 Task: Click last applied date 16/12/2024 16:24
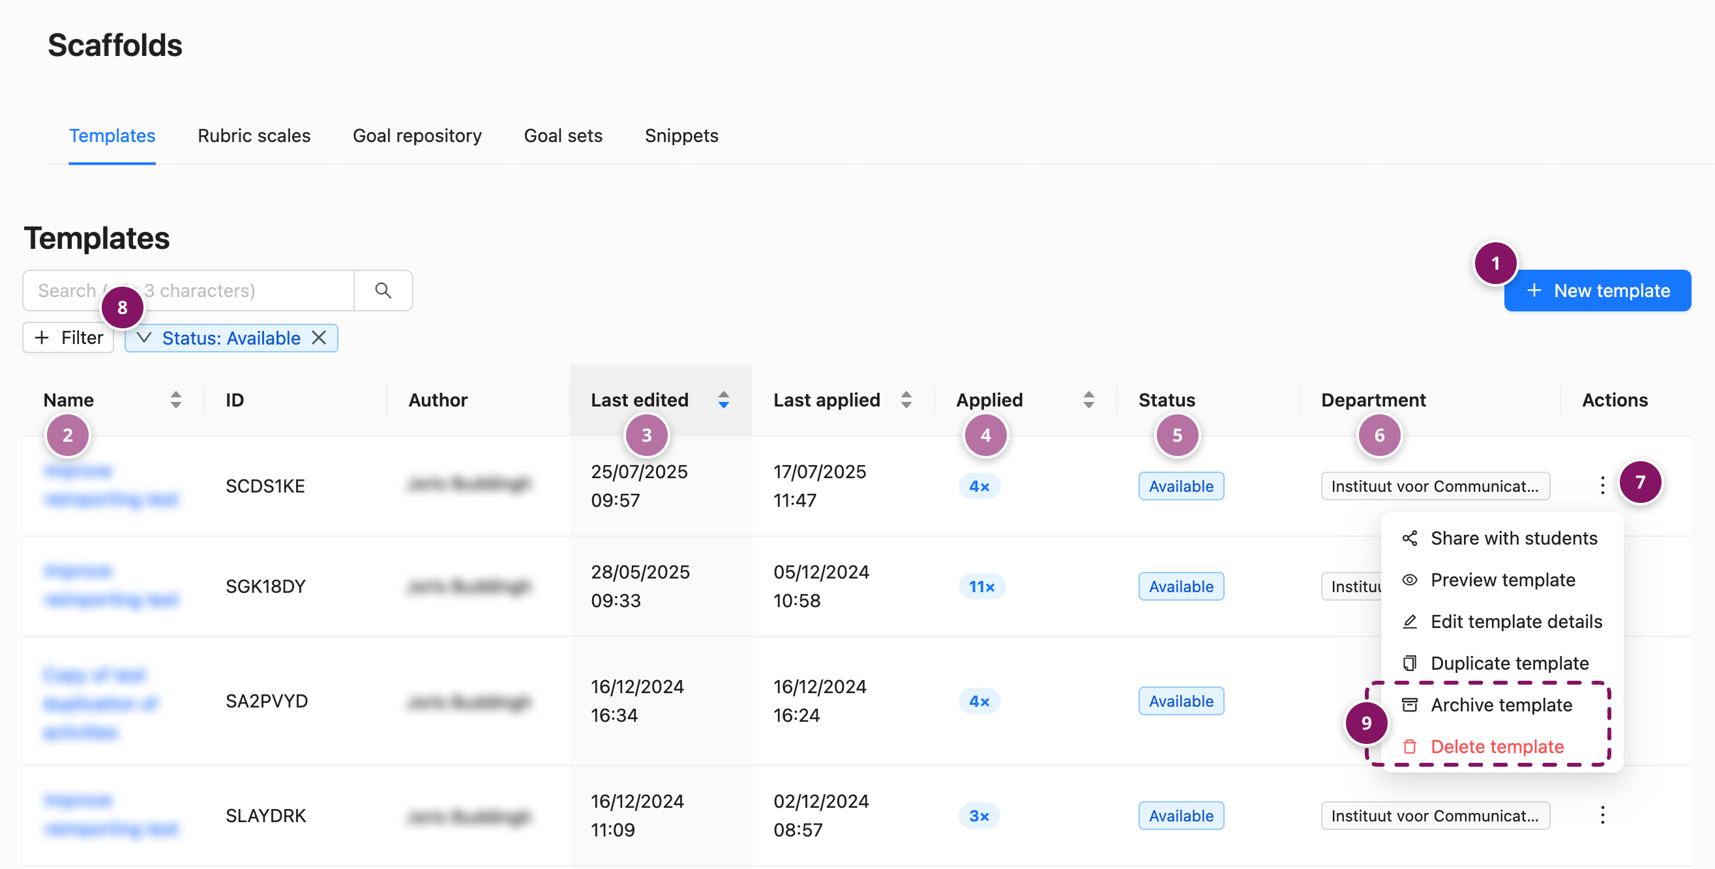[x=820, y=701]
